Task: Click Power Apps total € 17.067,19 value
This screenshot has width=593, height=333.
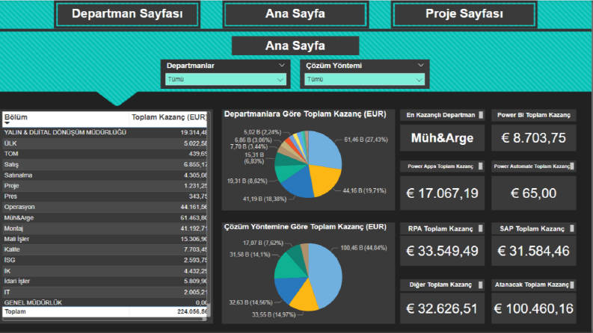Action: click(442, 193)
